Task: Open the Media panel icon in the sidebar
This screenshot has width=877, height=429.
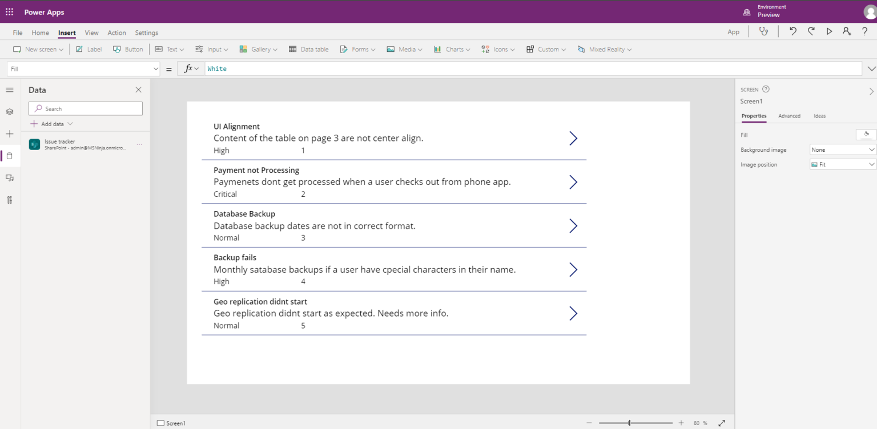Action: [x=9, y=177]
